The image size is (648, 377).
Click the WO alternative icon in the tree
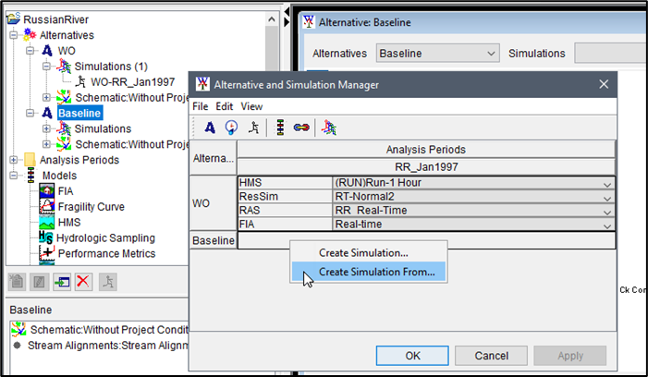pyautogui.click(x=47, y=51)
